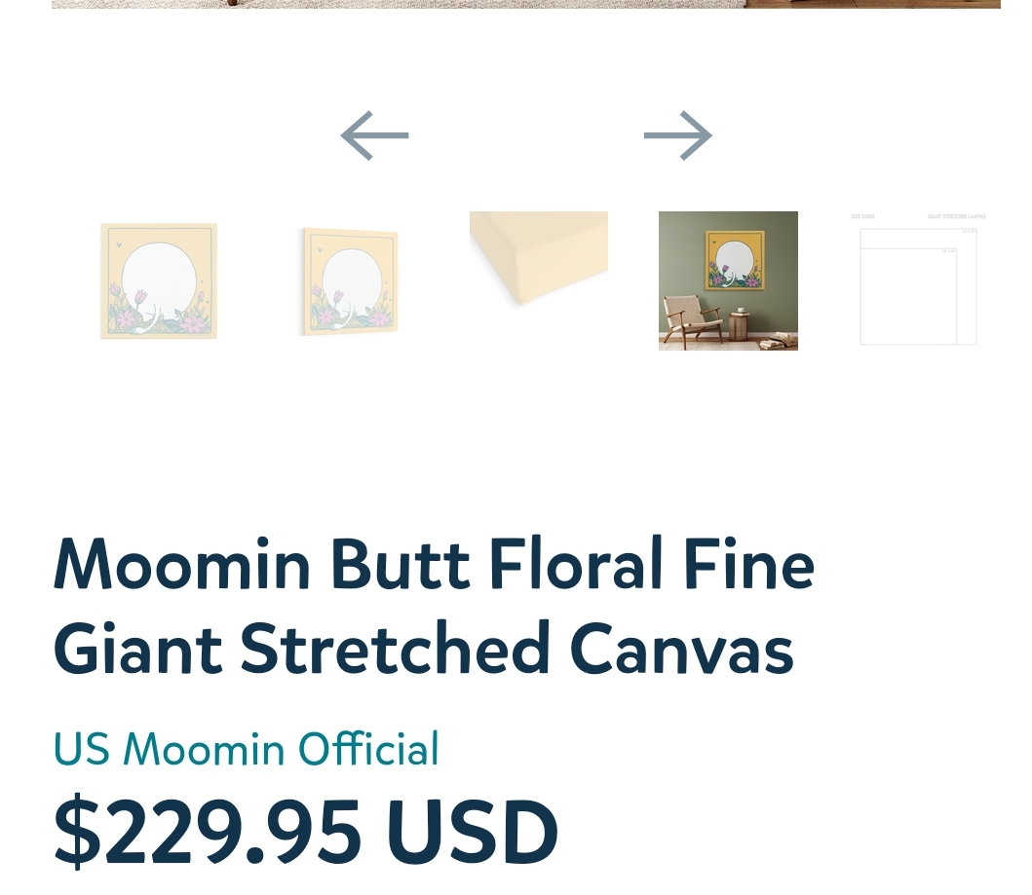Click the framed canvas in room thumbnail
Image resolution: width=1032 pixels, height=895 pixels.
[735, 260]
